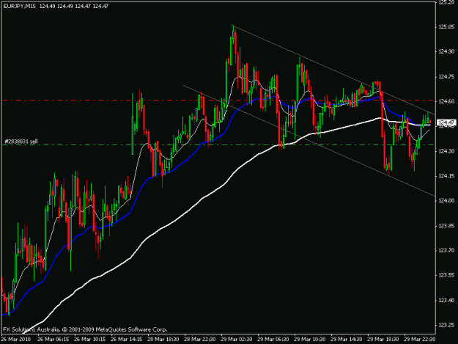Click the OHLC values 124.49 124.49 124.47 124.47

tap(74, 6)
